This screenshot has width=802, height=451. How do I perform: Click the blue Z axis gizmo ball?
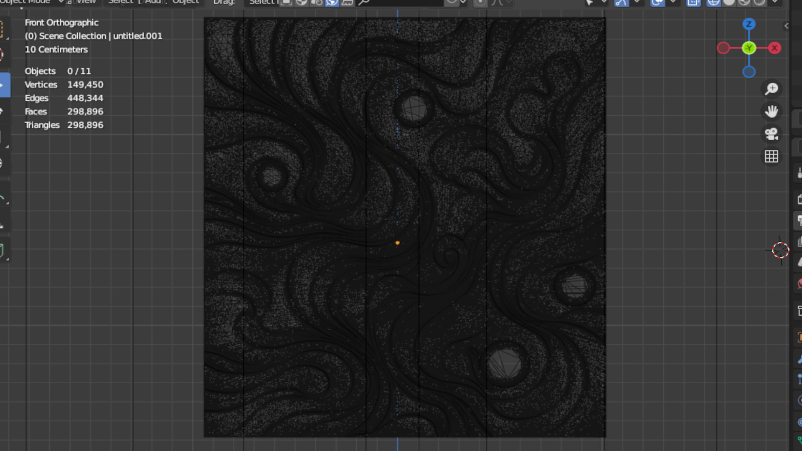click(x=749, y=24)
